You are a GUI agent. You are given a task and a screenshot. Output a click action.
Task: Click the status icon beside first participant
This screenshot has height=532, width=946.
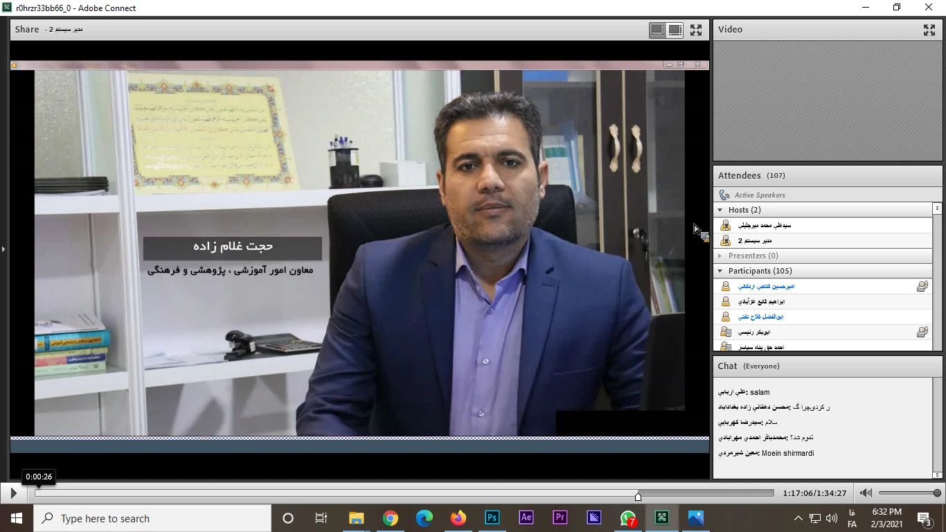(922, 286)
